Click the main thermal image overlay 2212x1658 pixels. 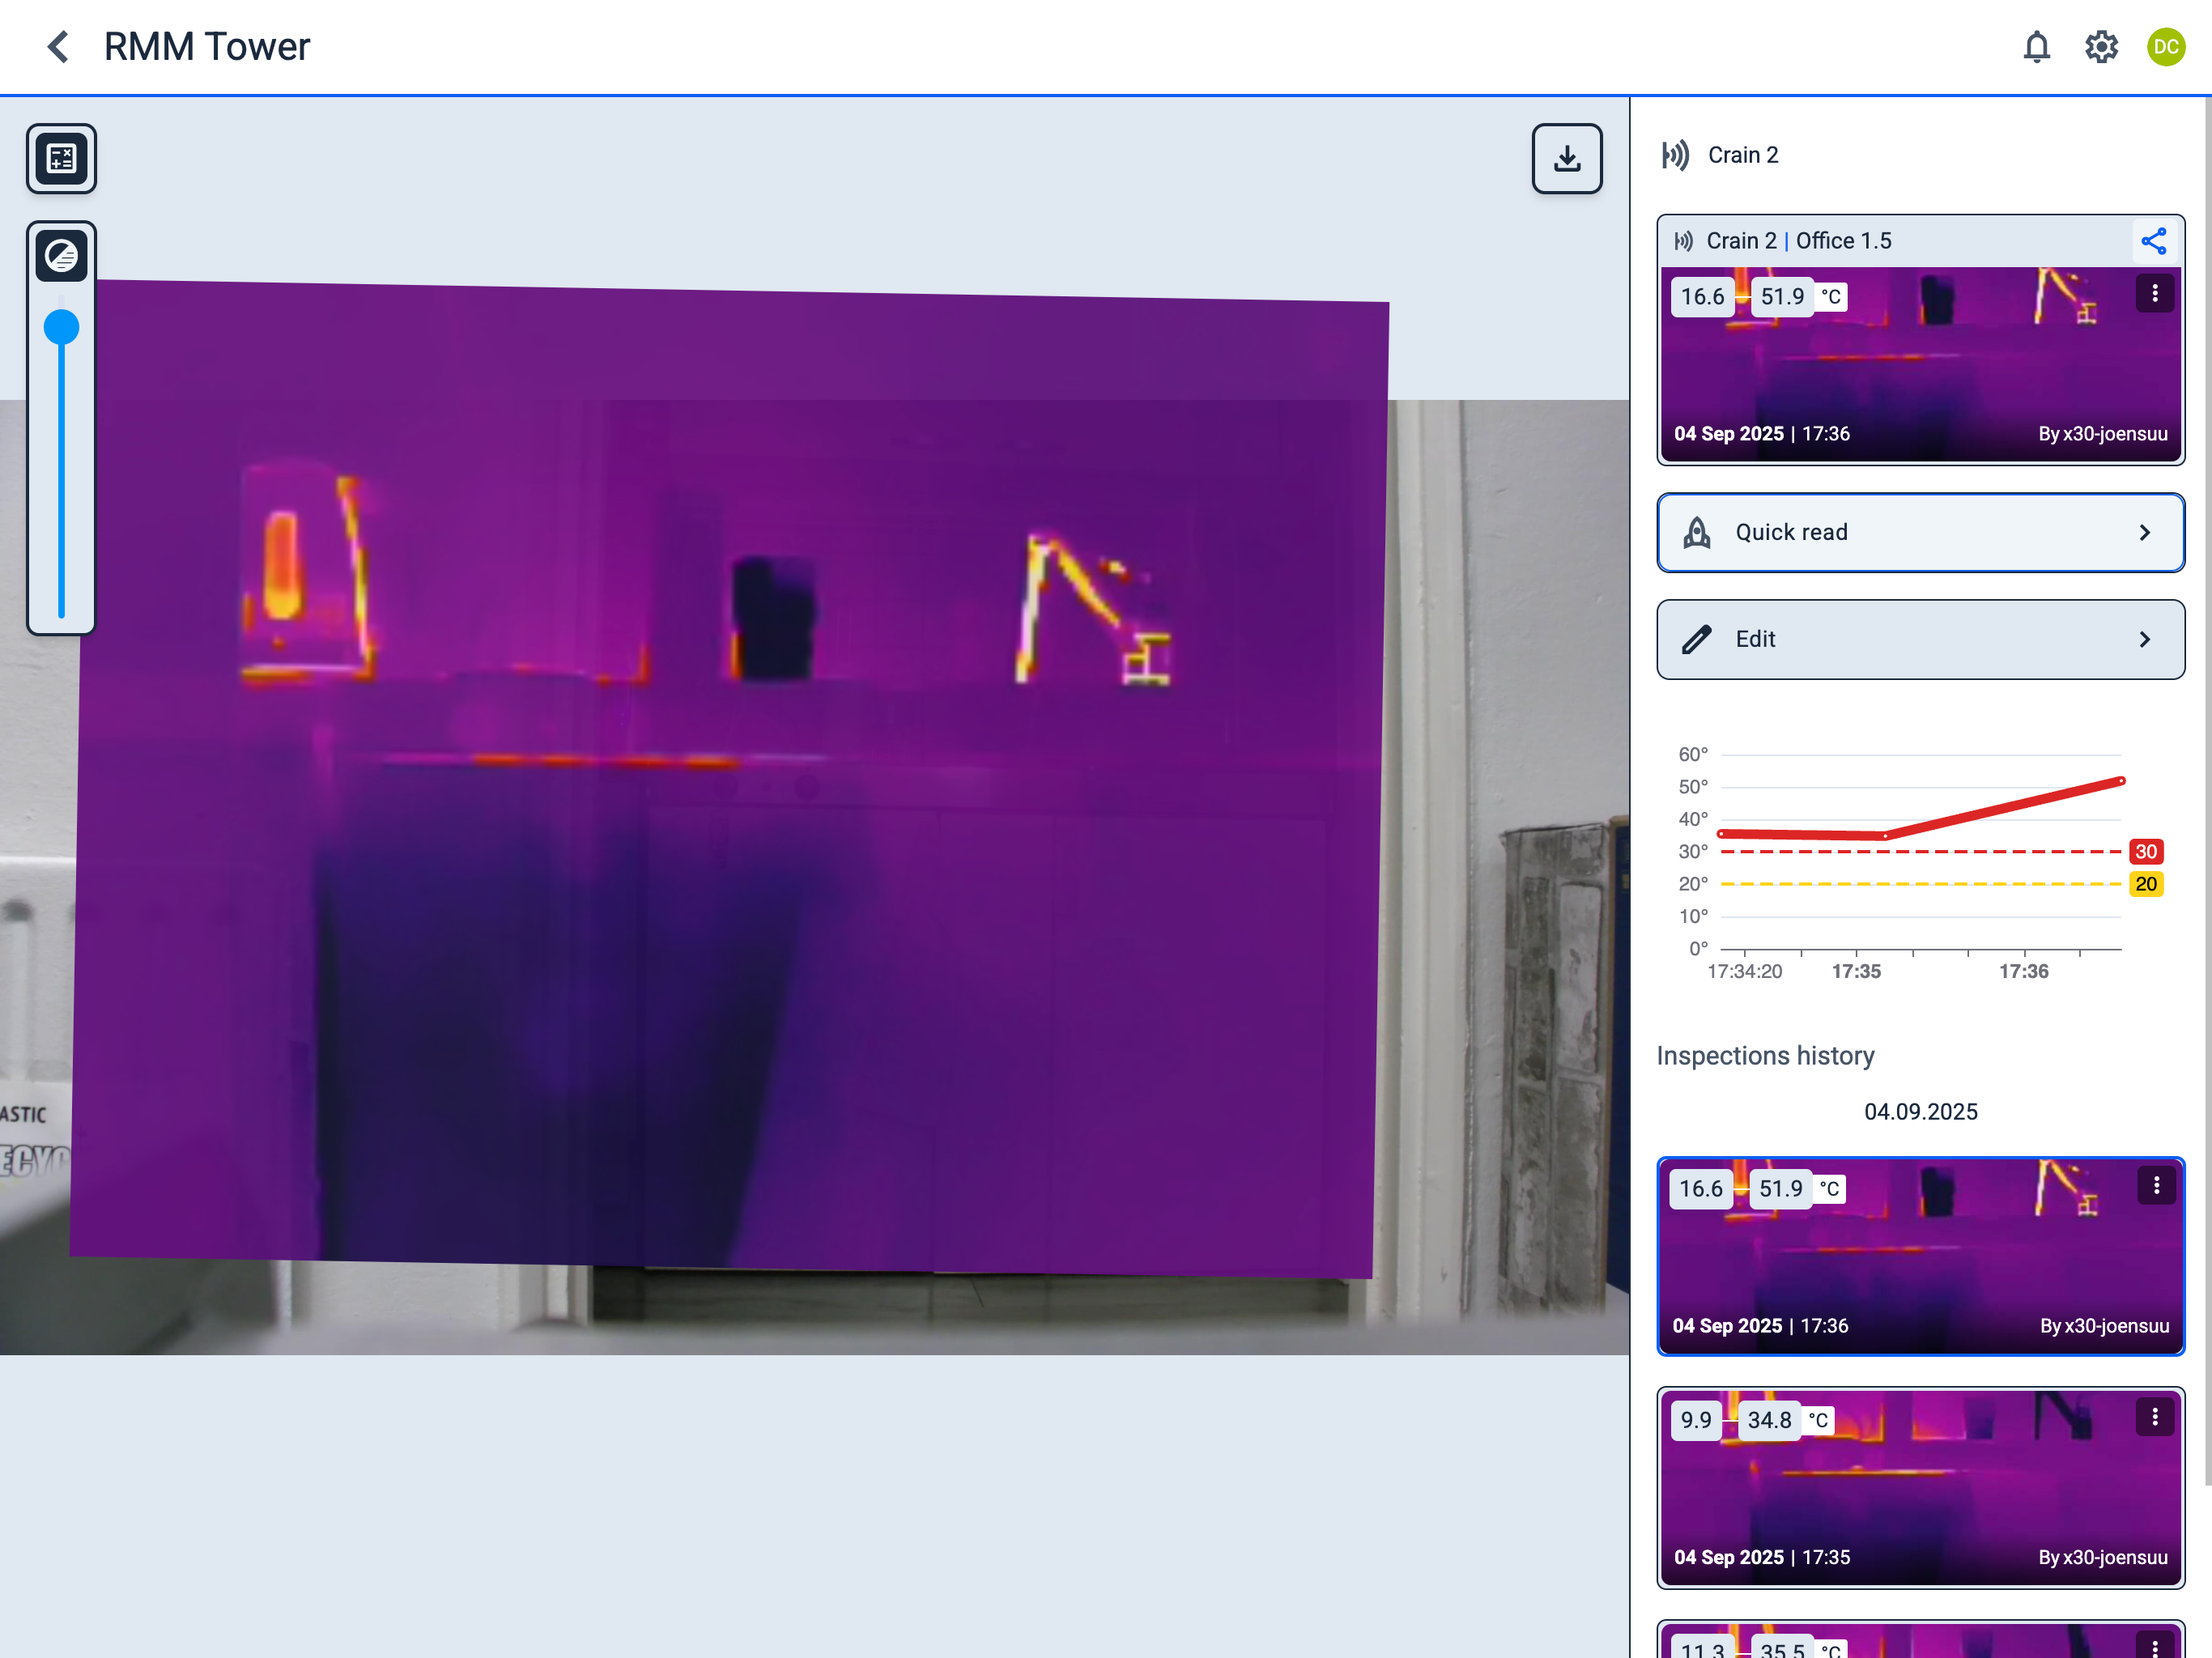click(x=730, y=780)
